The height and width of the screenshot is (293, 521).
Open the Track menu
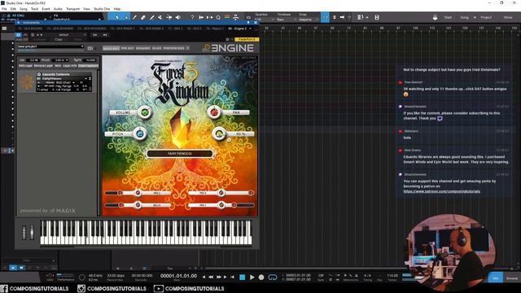click(x=34, y=9)
